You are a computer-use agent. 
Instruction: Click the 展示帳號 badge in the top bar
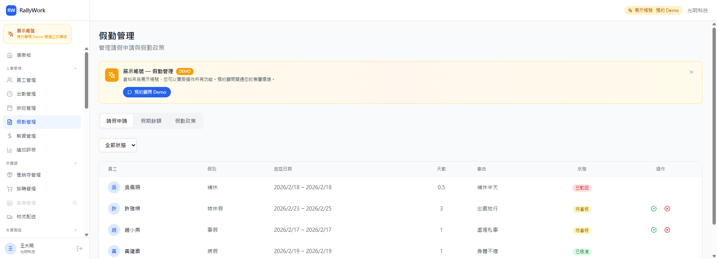pos(653,10)
